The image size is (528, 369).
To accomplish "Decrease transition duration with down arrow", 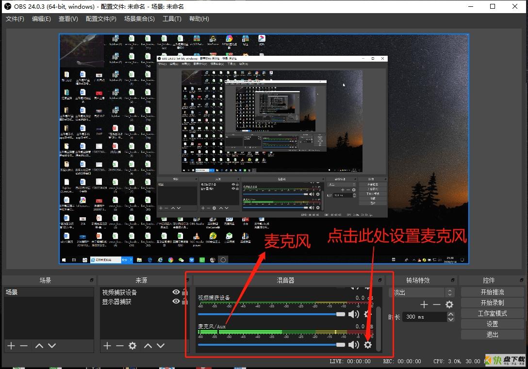I will click(450, 319).
